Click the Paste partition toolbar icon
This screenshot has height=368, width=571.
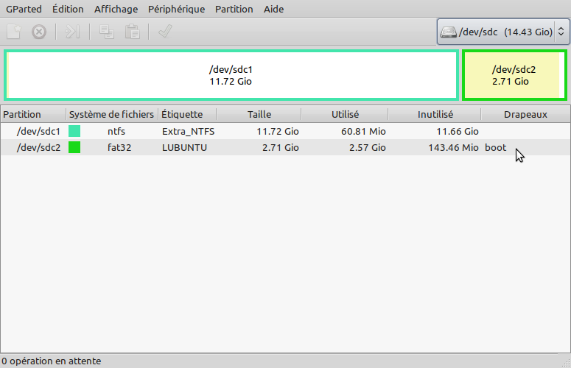click(132, 32)
